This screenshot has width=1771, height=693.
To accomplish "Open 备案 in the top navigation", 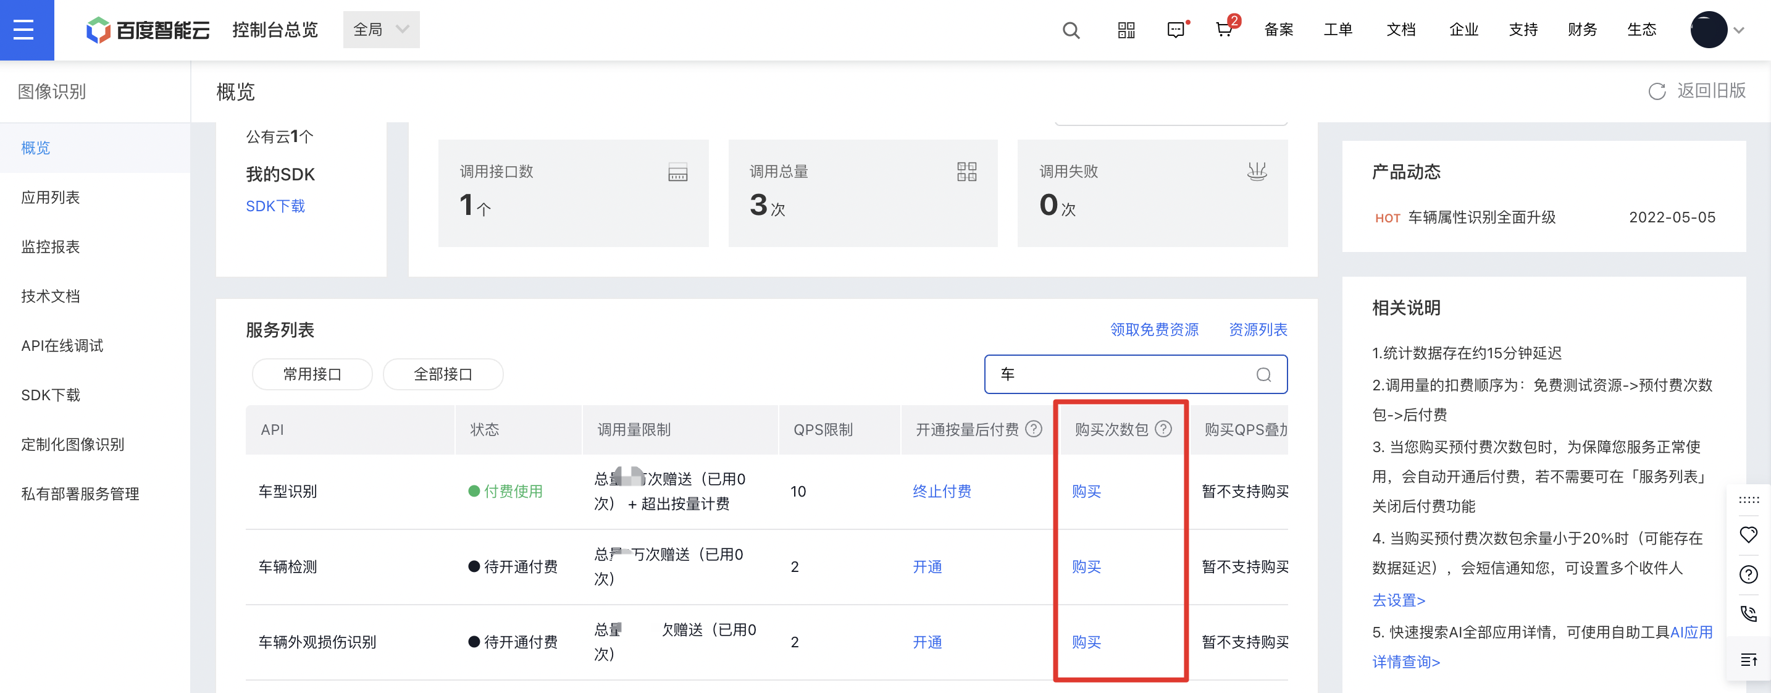I will [x=1279, y=30].
